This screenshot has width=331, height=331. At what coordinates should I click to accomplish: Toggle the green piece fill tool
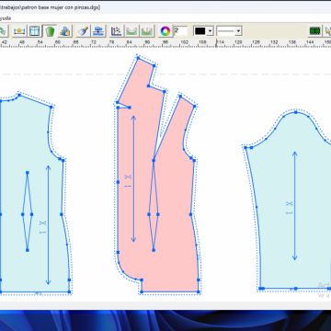click(50, 31)
